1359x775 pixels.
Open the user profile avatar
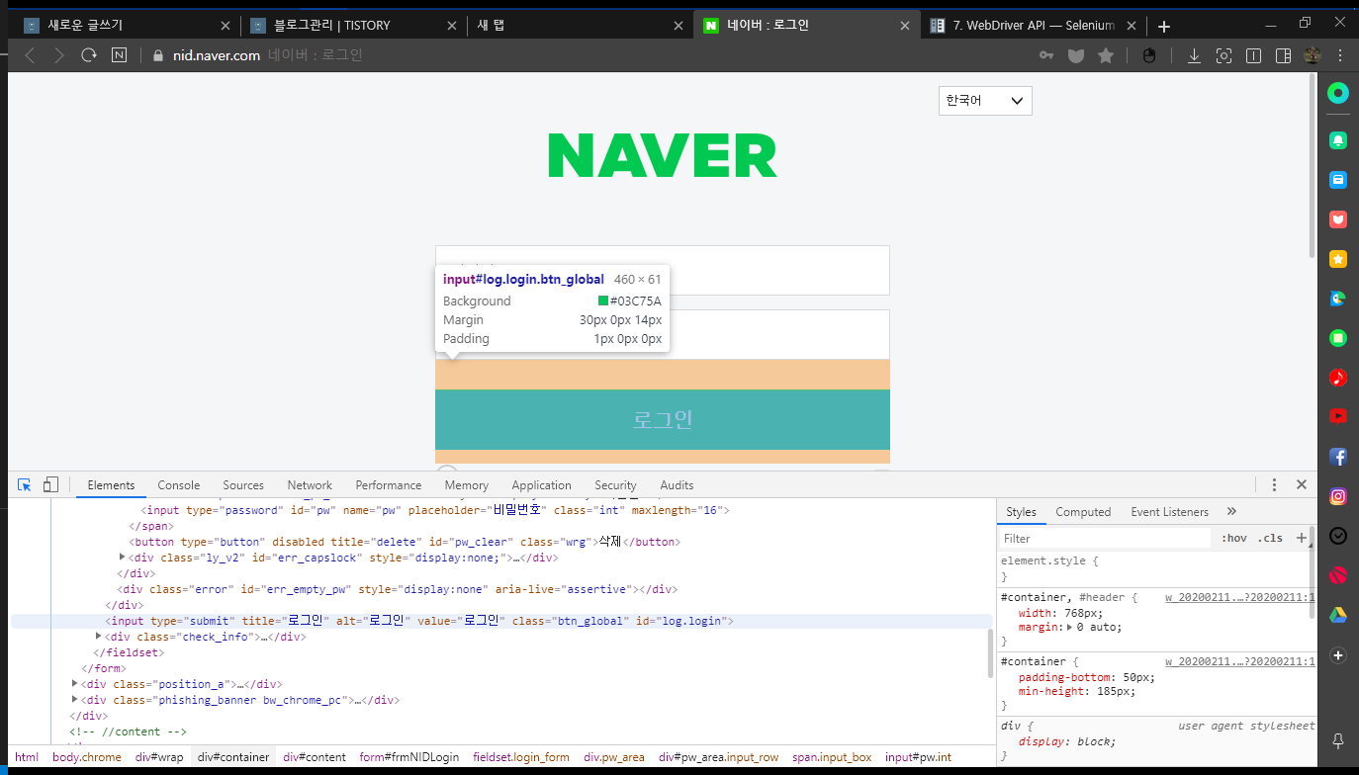1313,55
